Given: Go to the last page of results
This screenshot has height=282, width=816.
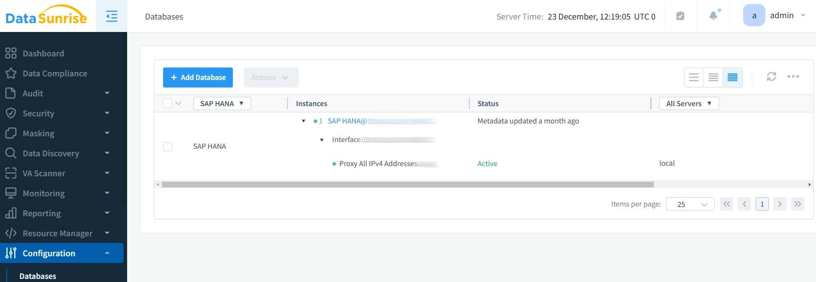Looking at the screenshot, I should coord(798,204).
